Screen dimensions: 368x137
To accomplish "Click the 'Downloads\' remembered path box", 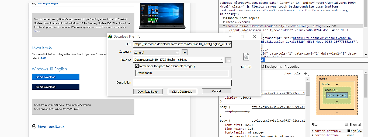I will [182, 73].
